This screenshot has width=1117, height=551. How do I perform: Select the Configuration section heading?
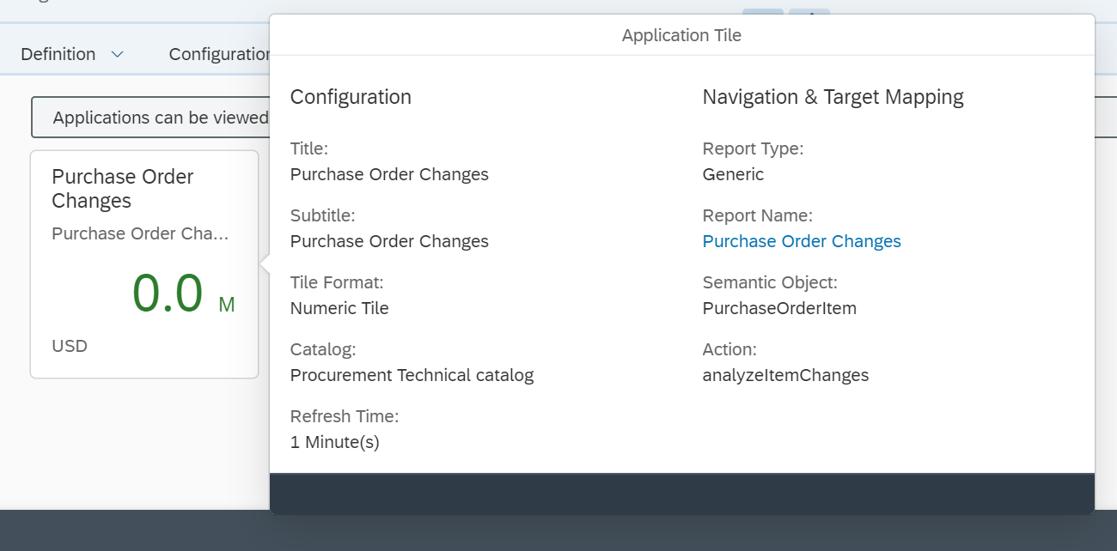(x=351, y=97)
